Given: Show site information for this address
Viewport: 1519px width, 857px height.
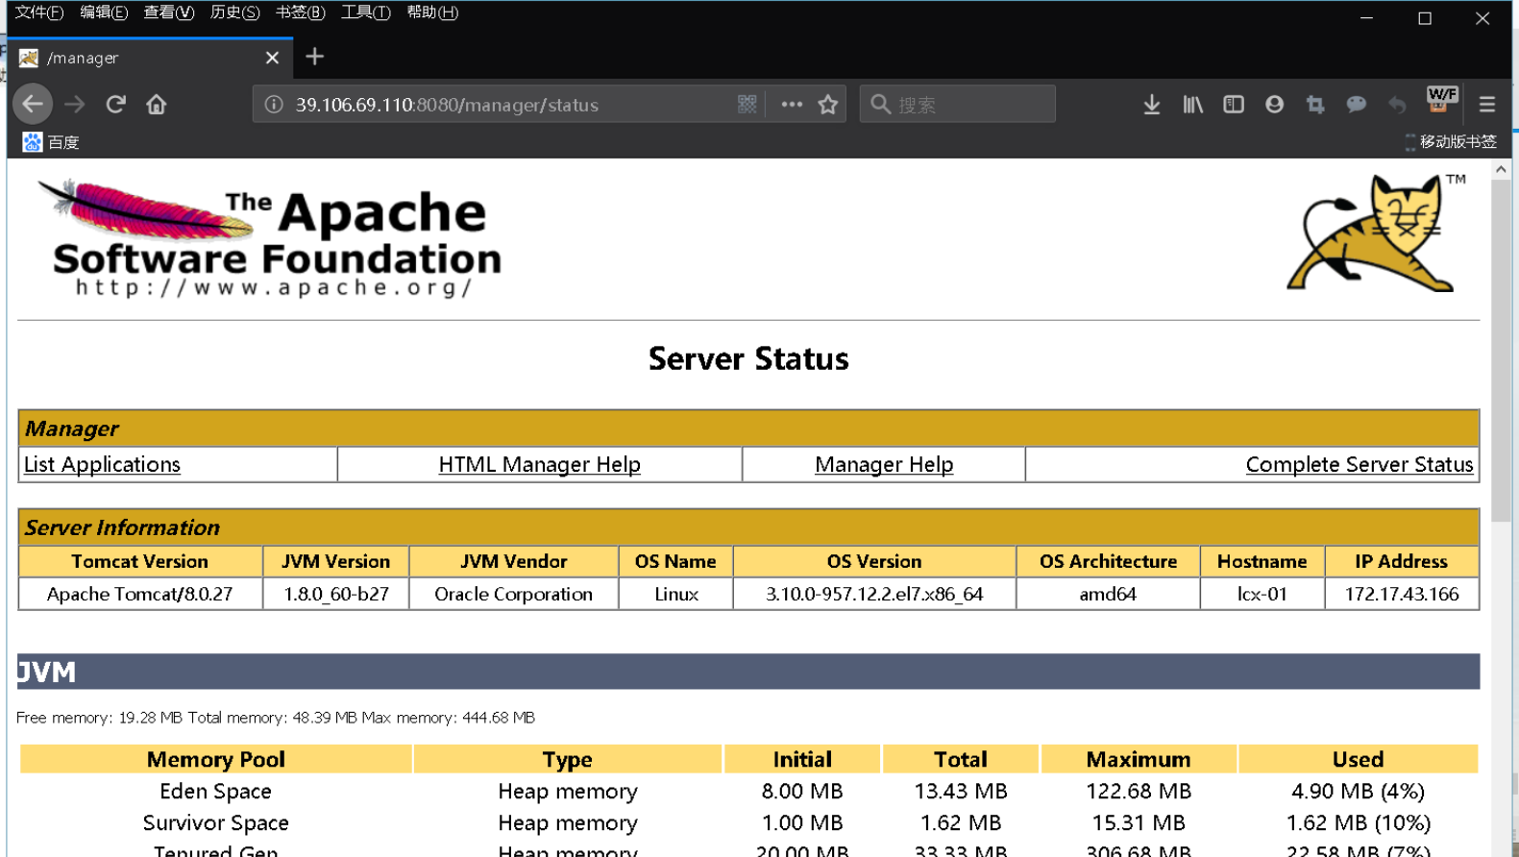Looking at the screenshot, I should tap(274, 104).
